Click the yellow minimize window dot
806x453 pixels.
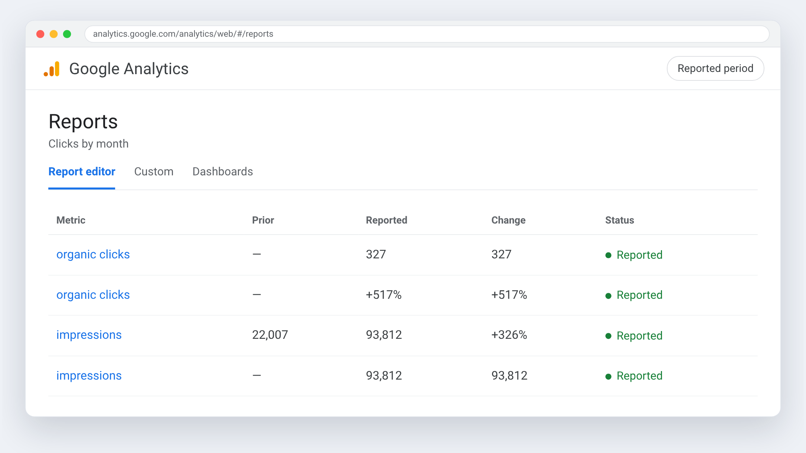tap(54, 34)
